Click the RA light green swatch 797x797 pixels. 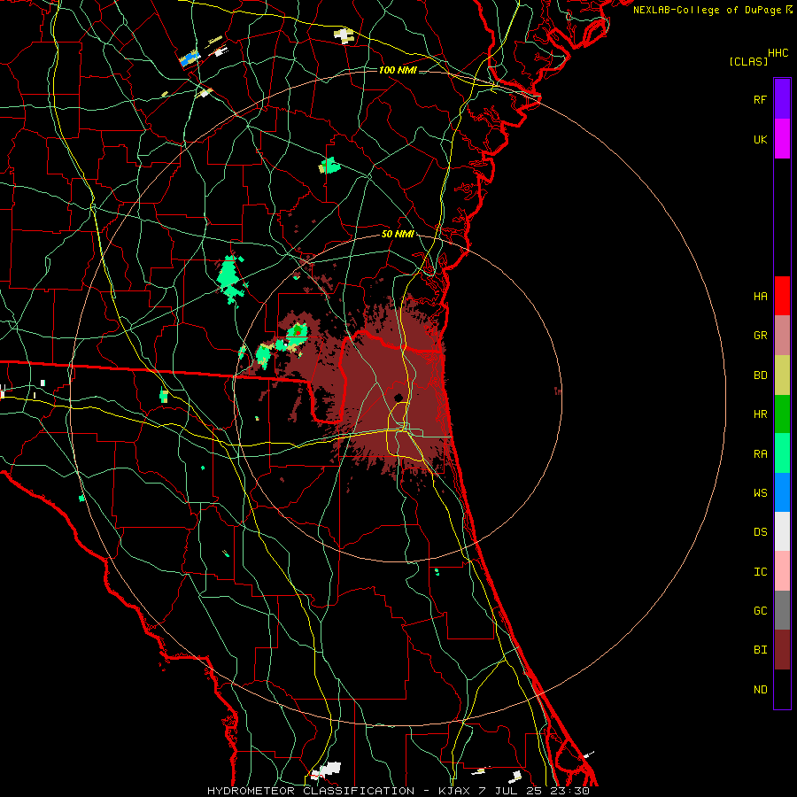click(782, 453)
